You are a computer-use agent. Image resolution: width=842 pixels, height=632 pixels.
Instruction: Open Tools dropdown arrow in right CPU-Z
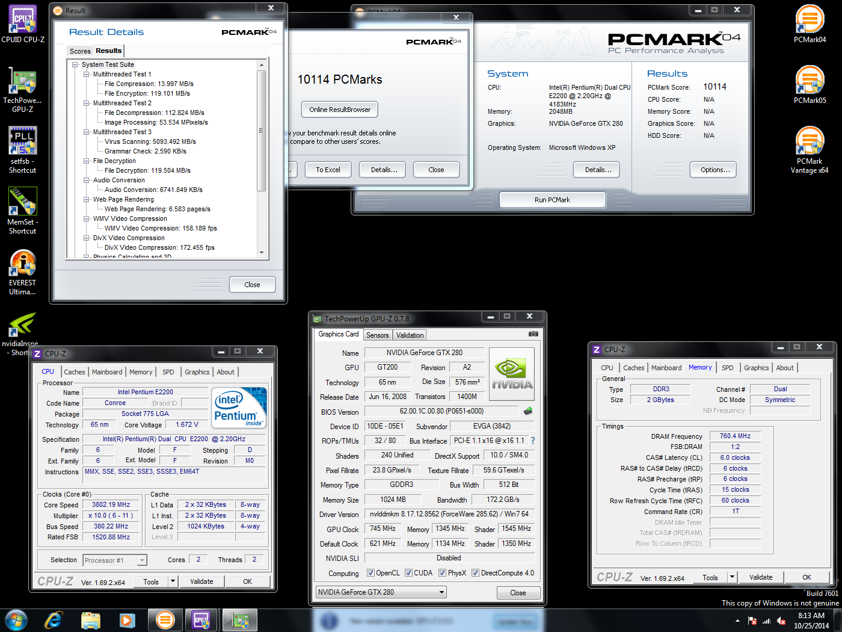tap(732, 577)
